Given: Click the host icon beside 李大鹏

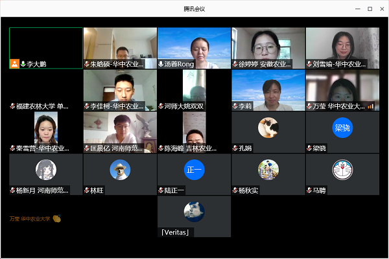Looking at the screenshot, I should [14, 64].
